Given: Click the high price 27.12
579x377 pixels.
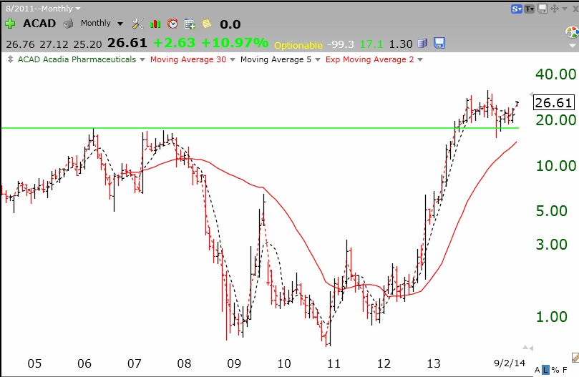Looking at the screenshot, I should pos(54,44).
